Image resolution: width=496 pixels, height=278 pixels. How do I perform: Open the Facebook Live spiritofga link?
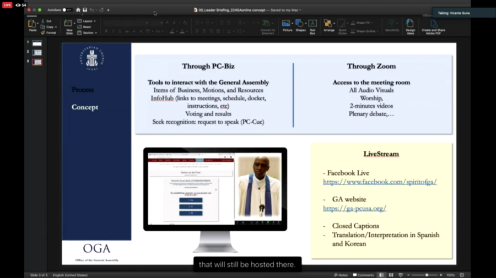coord(380,182)
